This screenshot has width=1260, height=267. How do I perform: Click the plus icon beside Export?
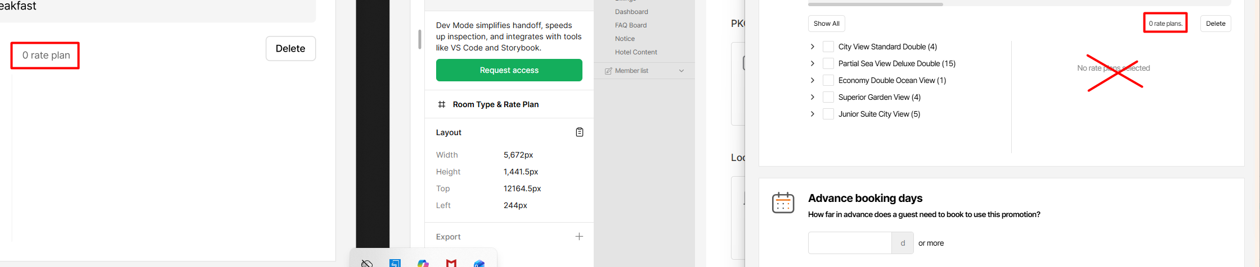click(x=579, y=237)
